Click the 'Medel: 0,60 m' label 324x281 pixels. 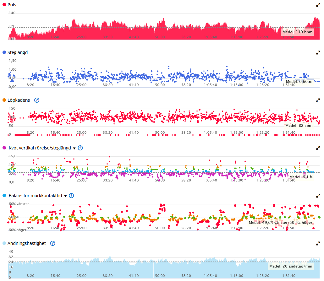pos(299,82)
